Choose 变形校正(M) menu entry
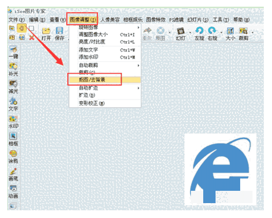Viewport: 272px width, 218px height. pos(105,104)
